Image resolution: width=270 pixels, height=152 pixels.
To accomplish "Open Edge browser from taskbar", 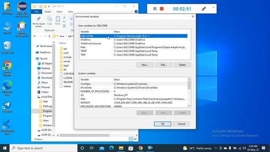I will pos(111,148).
